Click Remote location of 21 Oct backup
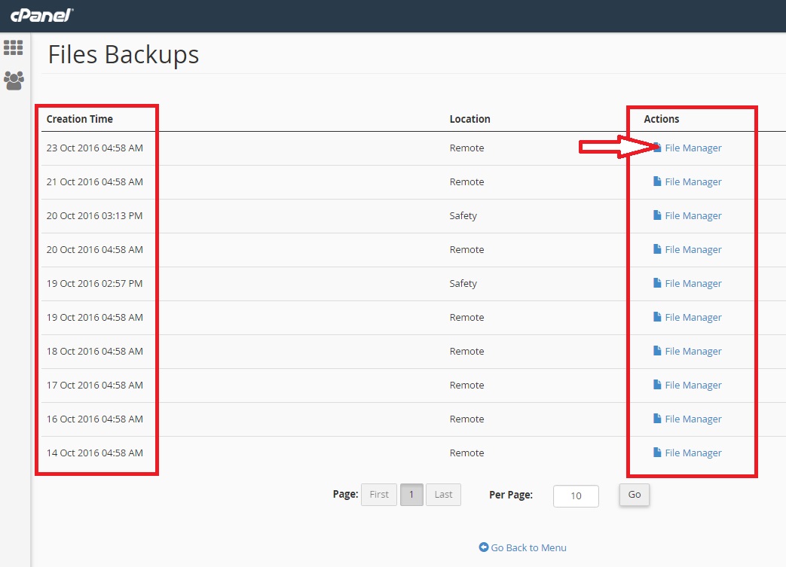This screenshot has width=786, height=567. (x=466, y=181)
